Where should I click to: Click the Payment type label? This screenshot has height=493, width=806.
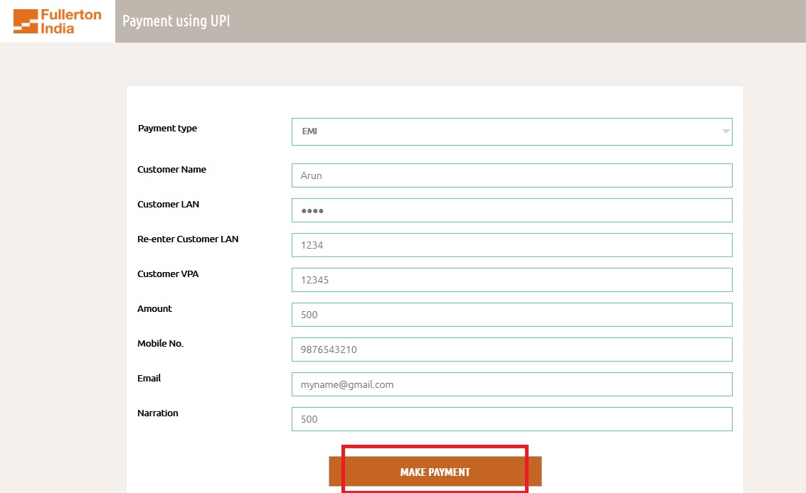pos(167,129)
